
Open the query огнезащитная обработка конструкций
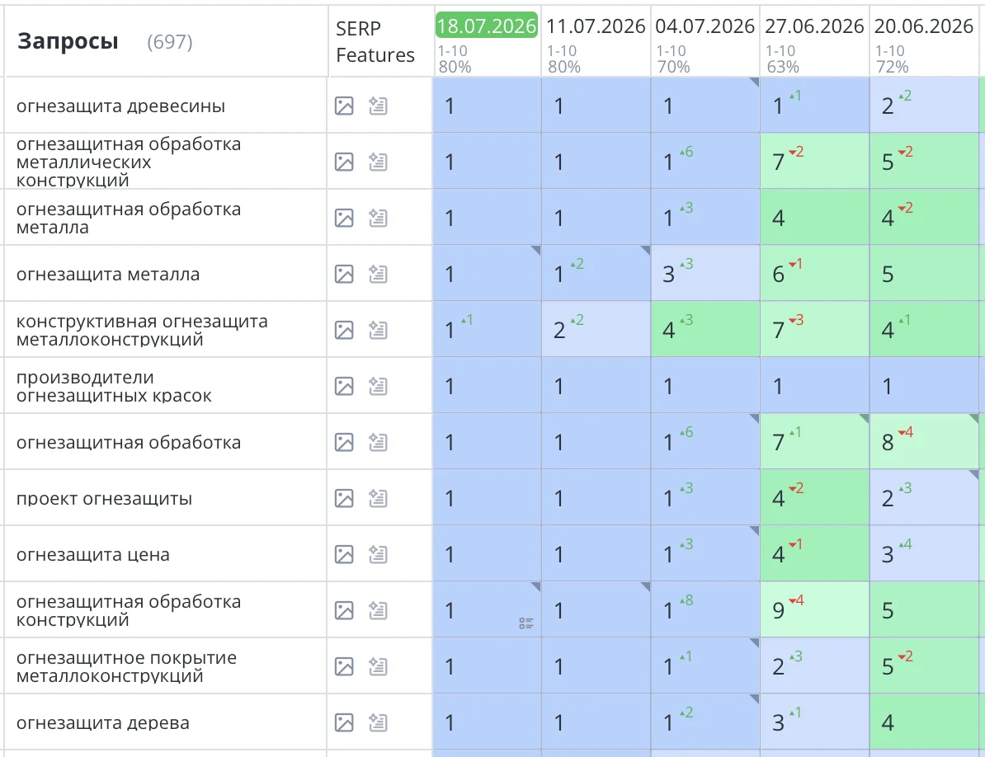pyautogui.click(x=128, y=610)
